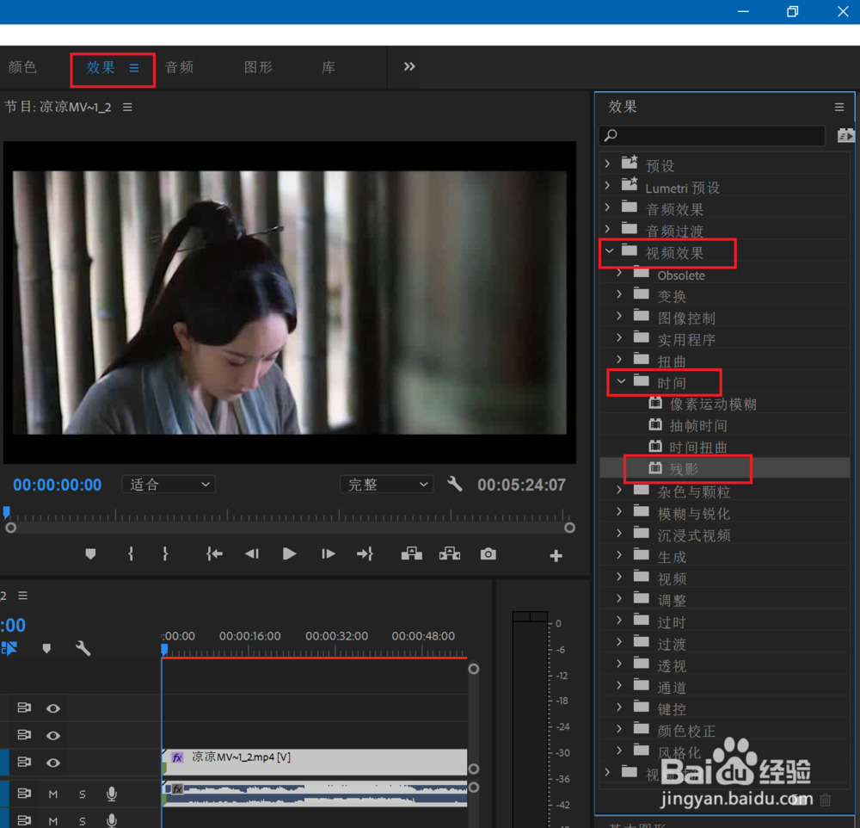
Task: Toggle sync lock on first audio track
Action: click(x=23, y=794)
